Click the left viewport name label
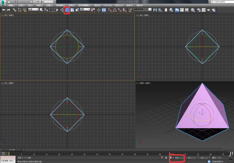Viewport: 234px width, 163px height. pos(6,83)
